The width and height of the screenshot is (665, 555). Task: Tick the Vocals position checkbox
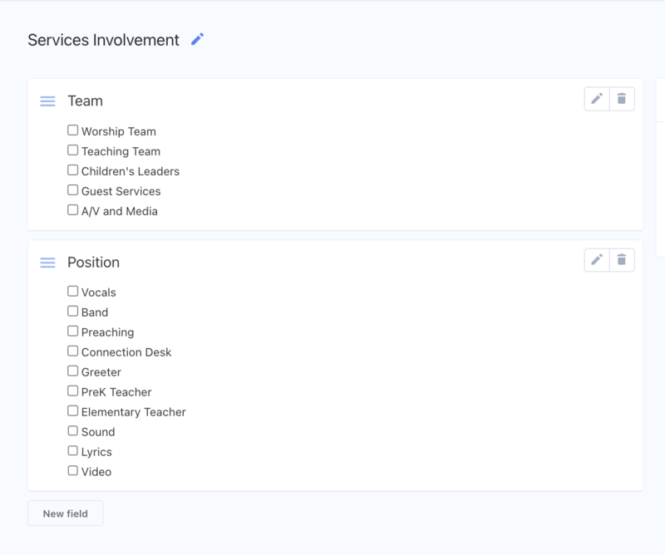click(x=73, y=292)
